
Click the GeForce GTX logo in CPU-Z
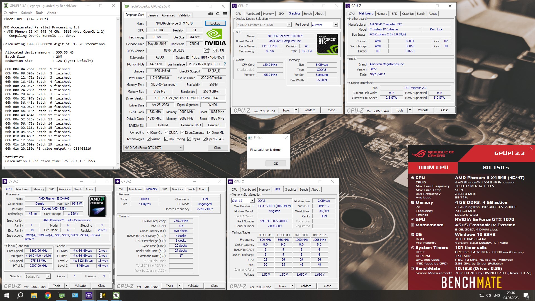[x=327, y=44]
